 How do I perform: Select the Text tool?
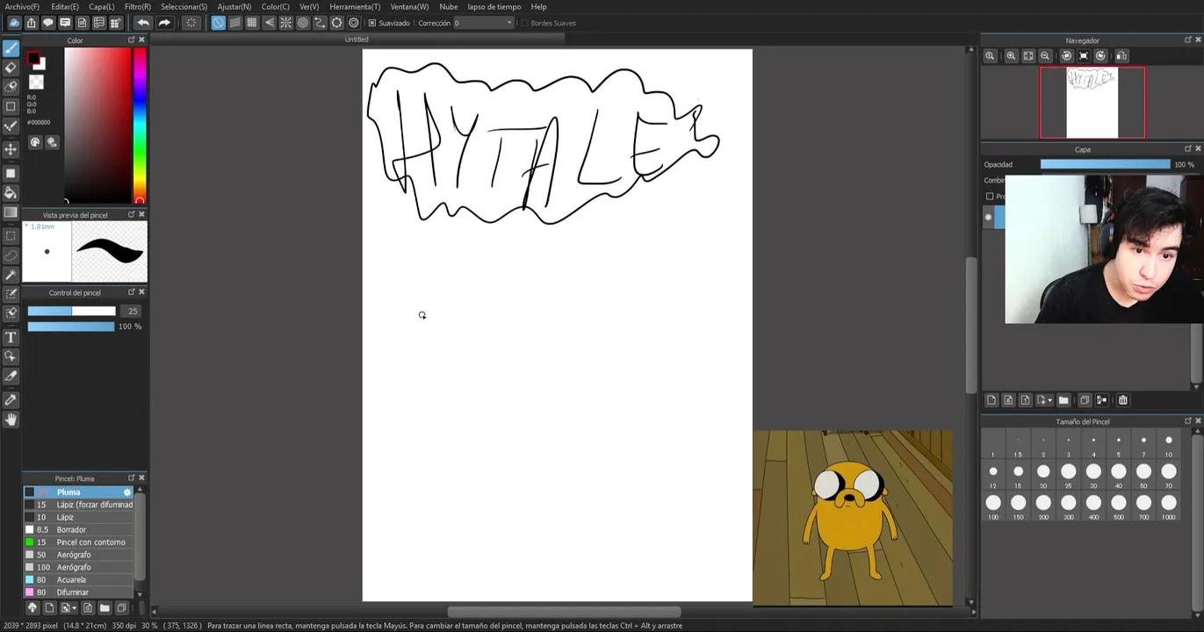[x=11, y=337]
